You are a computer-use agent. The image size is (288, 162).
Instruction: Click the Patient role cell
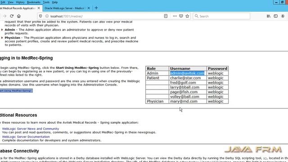pos(157,78)
